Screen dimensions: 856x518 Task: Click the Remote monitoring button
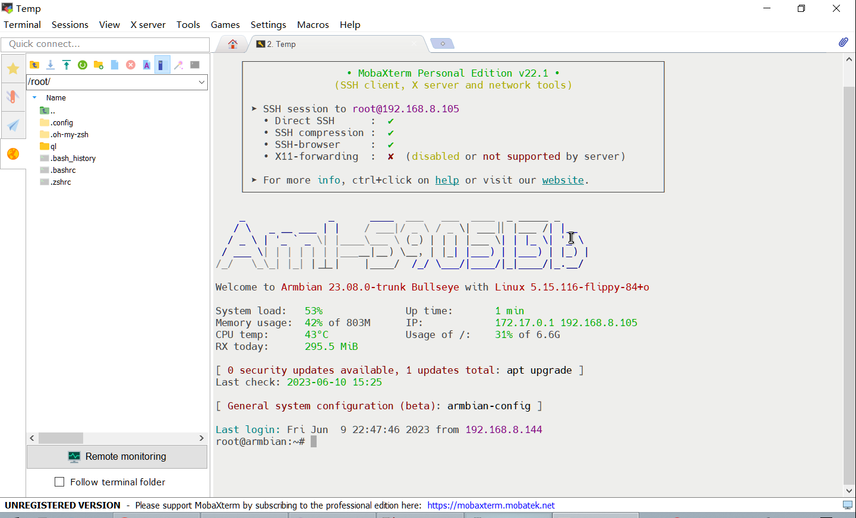coord(117,457)
